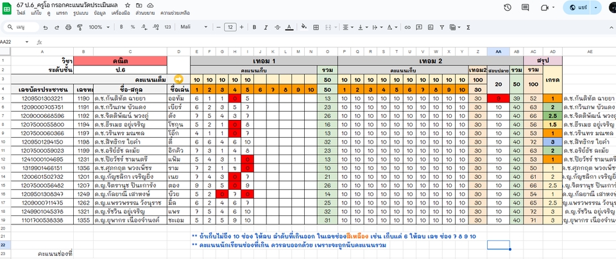Toggle italic formatting
Image resolution: width=616 pixels, height=259 pixels.
(x=266, y=27)
